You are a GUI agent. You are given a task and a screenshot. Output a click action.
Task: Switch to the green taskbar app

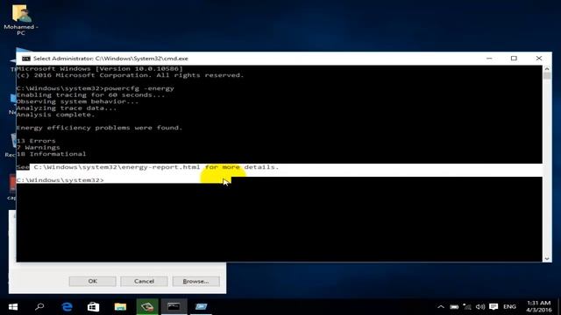click(147, 307)
